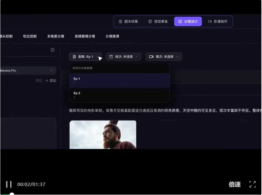Click the 机位控制 sub-tab
Image resolution: width=262 pixels, height=195 pixels.
click(30, 36)
